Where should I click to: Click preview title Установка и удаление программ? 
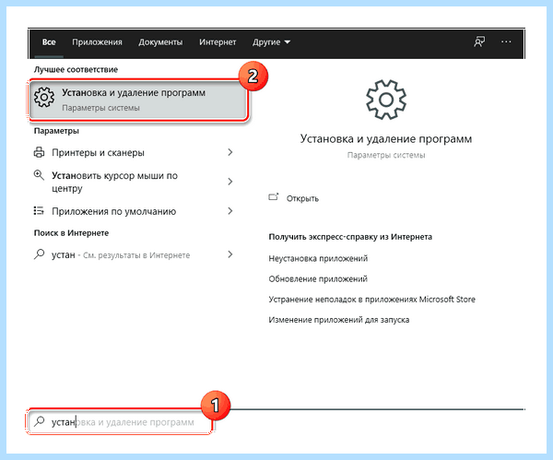tap(386, 139)
